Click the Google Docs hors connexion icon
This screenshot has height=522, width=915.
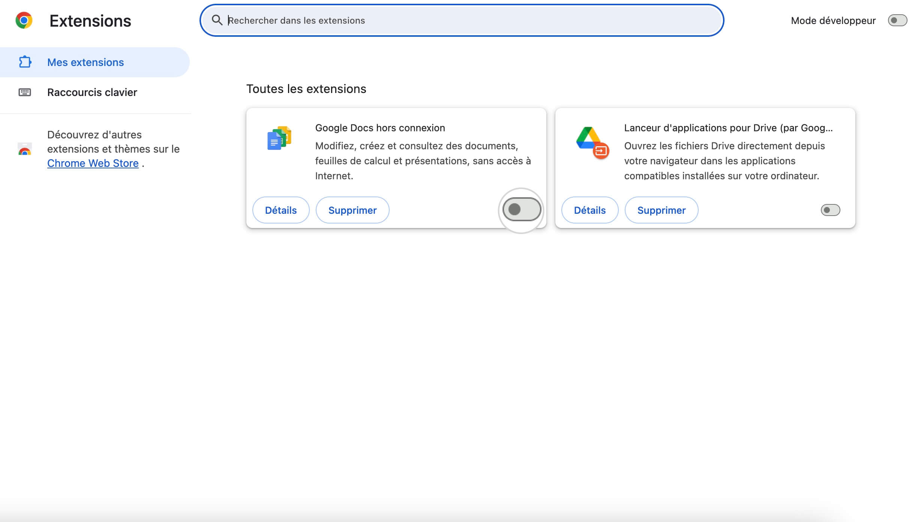pyautogui.click(x=279, y=138)
